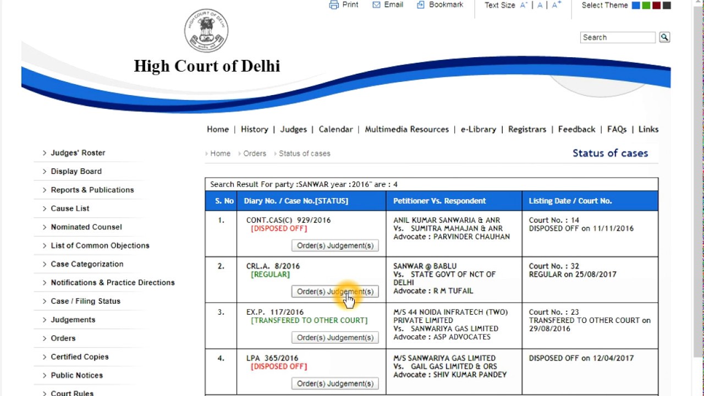
Task: Open Display Board in sidebar
Action: 76,172
